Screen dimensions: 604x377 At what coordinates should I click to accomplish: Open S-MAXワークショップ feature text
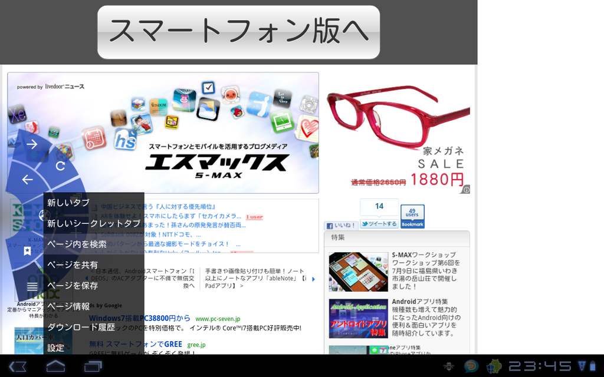click(426, 270)
